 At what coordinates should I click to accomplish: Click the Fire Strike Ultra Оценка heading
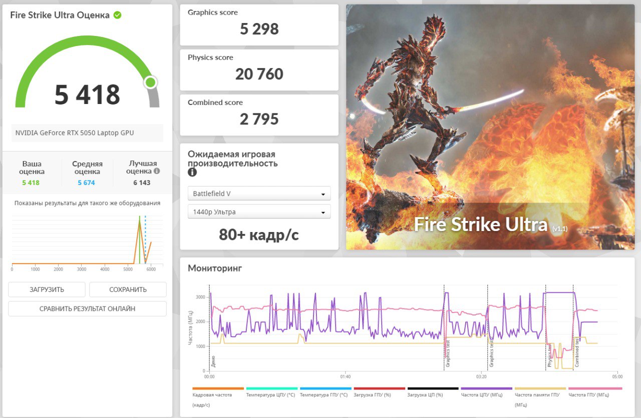60,15
